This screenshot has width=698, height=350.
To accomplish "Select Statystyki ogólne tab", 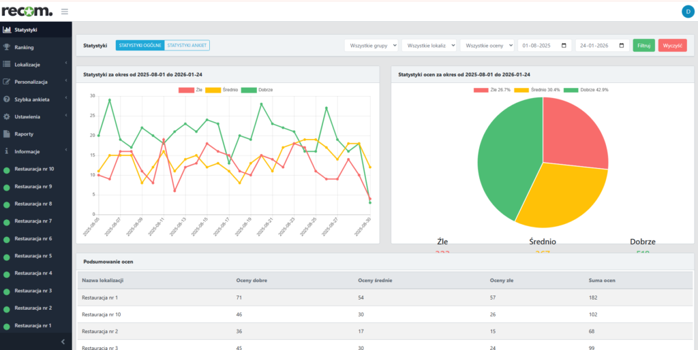I will click(140, 46).
